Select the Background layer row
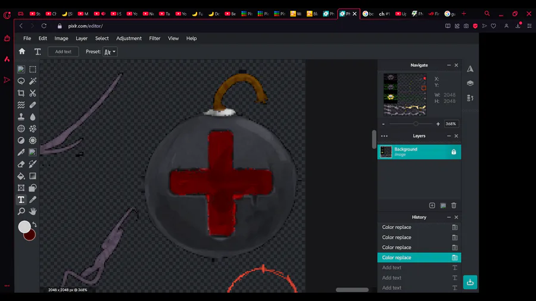The height and width of the screenshot is (301, 536). [419, 152]
